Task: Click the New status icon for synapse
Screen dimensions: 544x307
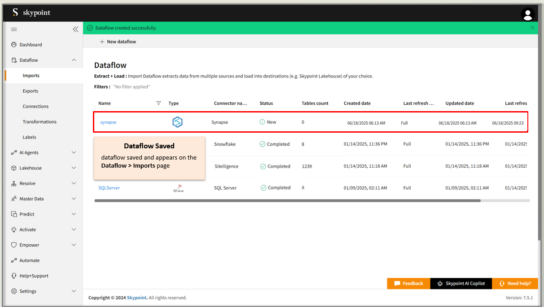Action: pos(262,122)
